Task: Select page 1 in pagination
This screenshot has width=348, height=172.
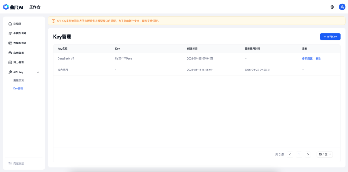Action: tap(299, 154)
